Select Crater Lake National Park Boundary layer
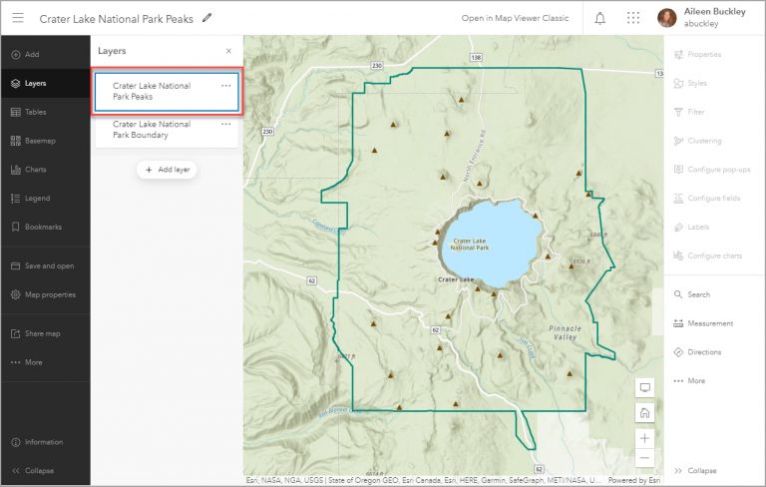 (167, 130)
